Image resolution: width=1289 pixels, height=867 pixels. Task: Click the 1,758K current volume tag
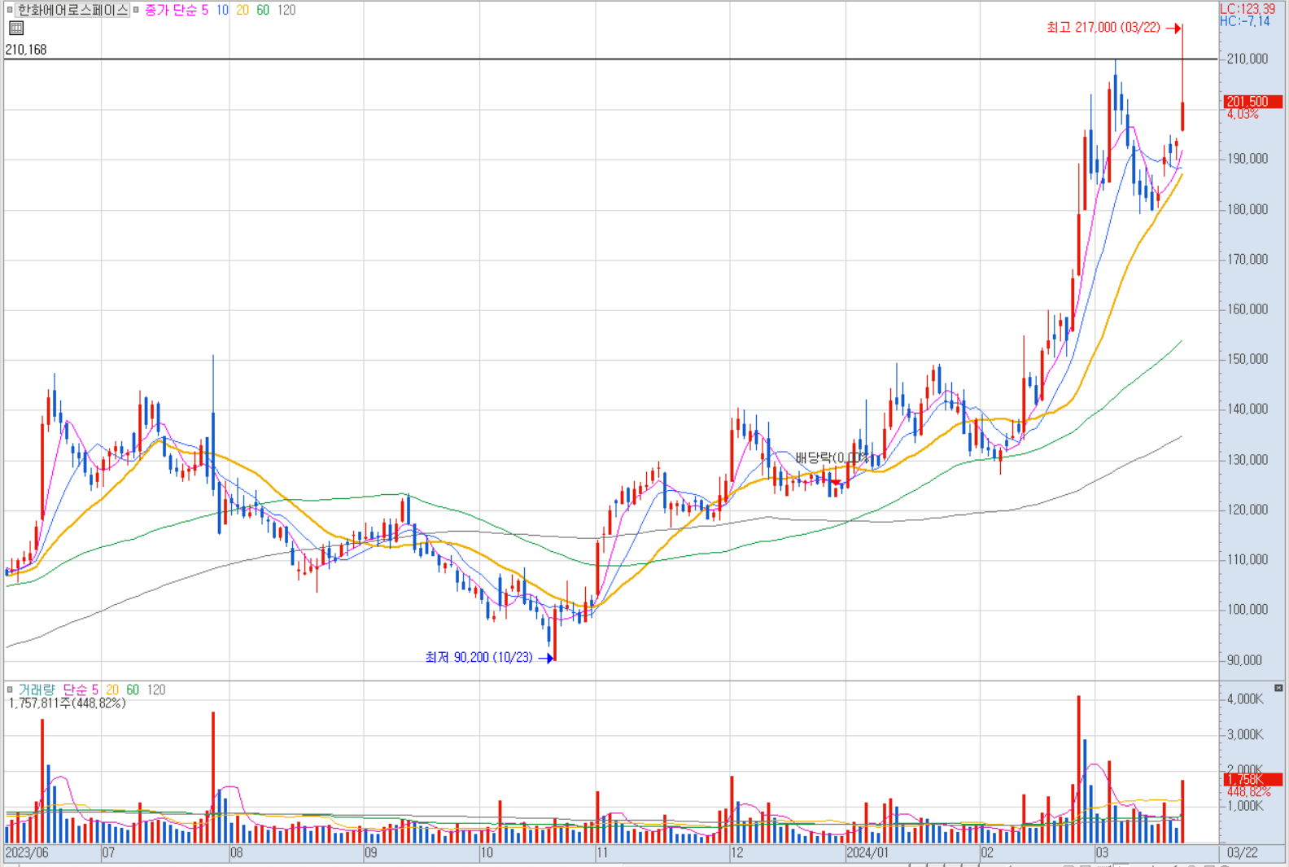[1253, 779]
